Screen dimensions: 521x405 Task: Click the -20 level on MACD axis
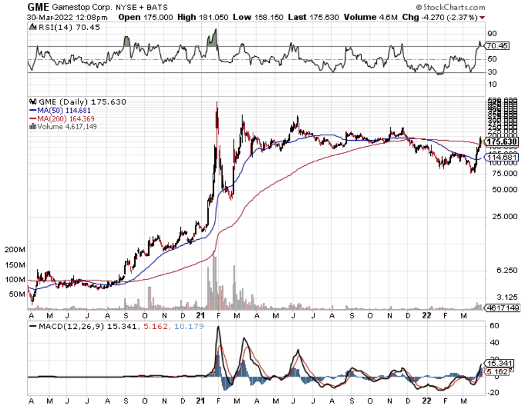click(x=493, y=393)
